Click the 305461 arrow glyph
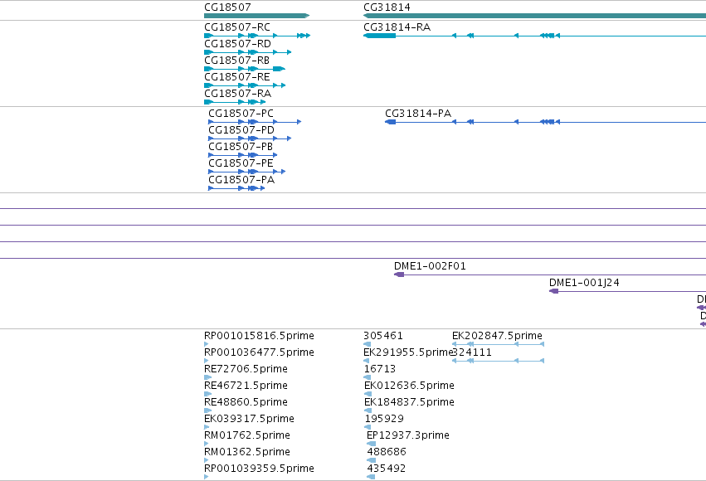 pos(367,344)
